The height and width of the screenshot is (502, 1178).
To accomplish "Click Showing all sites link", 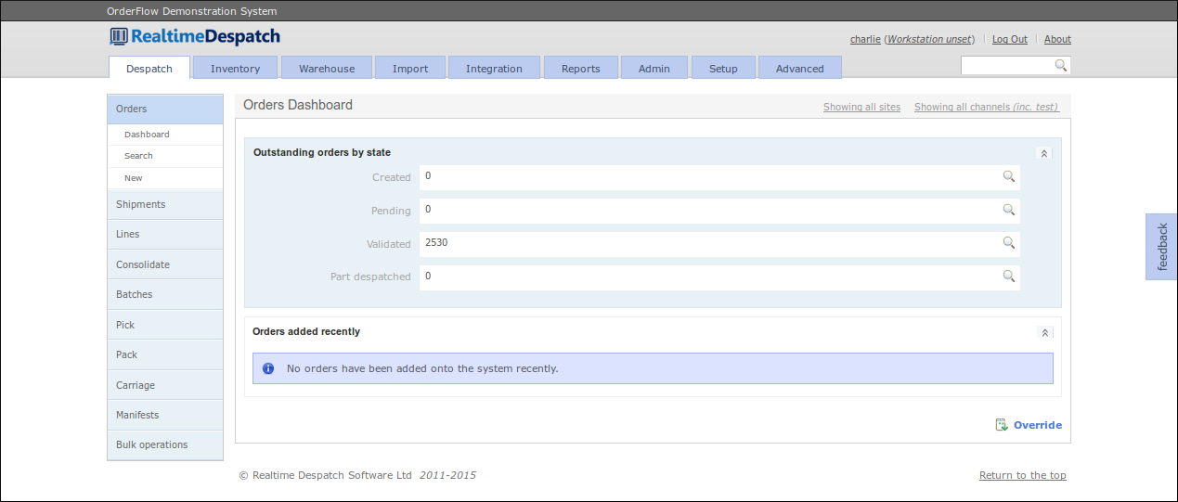I will click(861, 107).
